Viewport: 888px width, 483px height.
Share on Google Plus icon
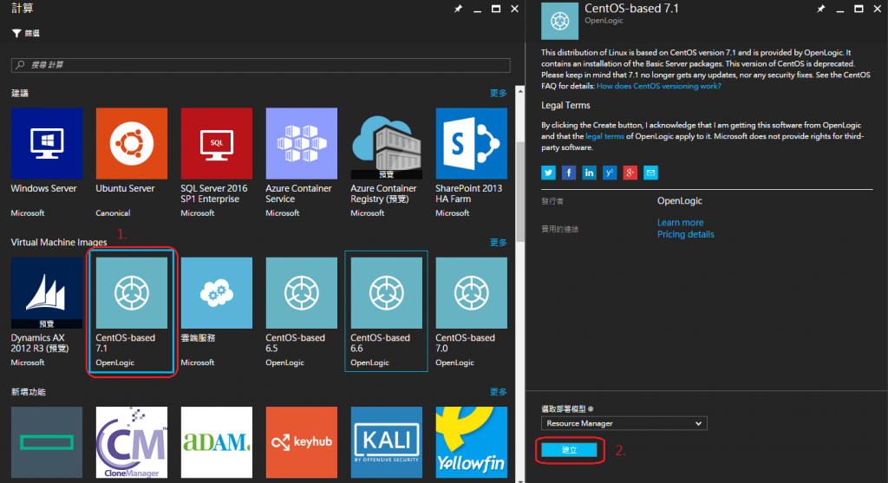point(630,173)
